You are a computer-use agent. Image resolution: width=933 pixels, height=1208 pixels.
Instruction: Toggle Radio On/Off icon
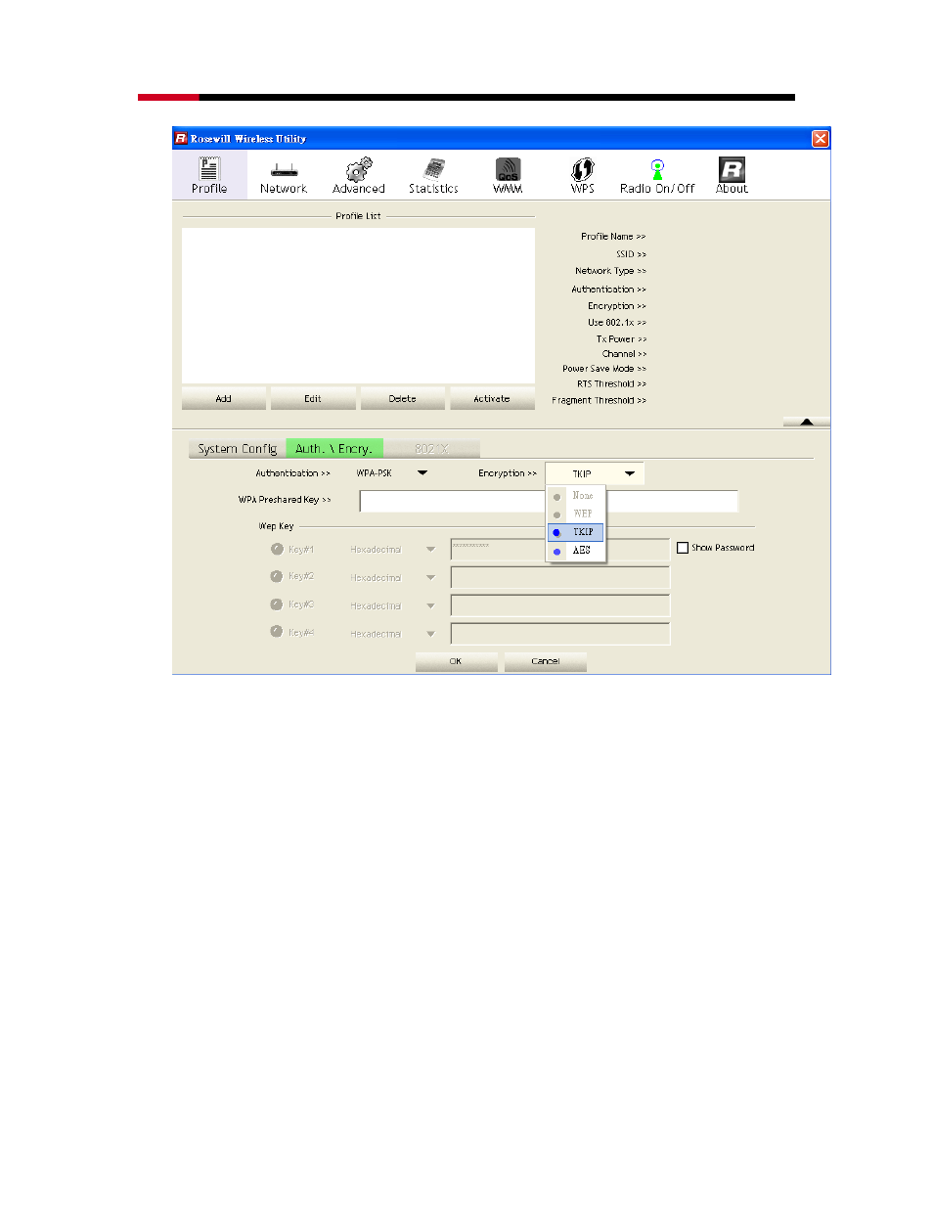coord(657,169)
